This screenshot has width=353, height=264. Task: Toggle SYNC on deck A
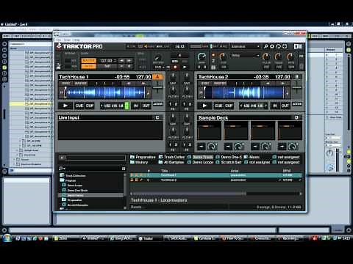pyautogui.click(x=65, y=84)
